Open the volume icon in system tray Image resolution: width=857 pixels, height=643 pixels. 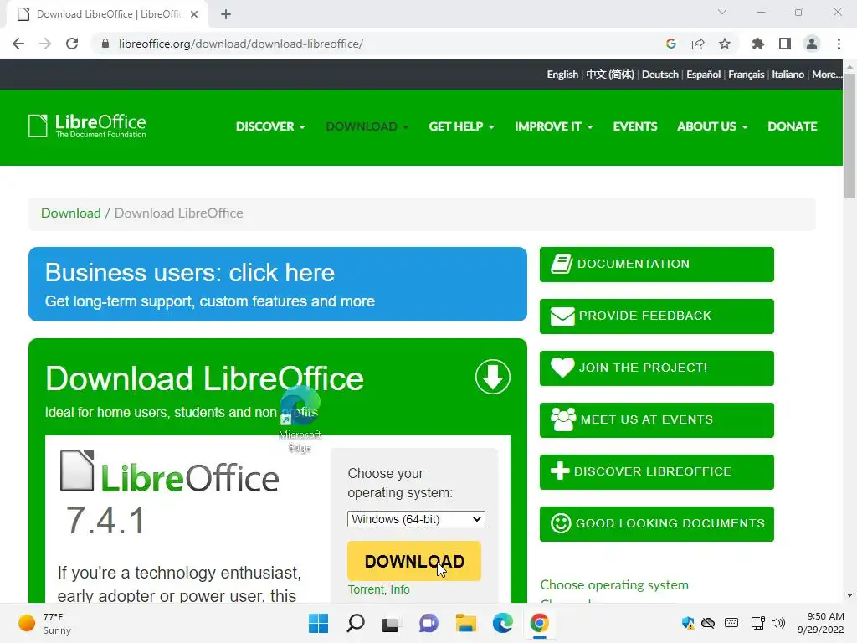778,623
